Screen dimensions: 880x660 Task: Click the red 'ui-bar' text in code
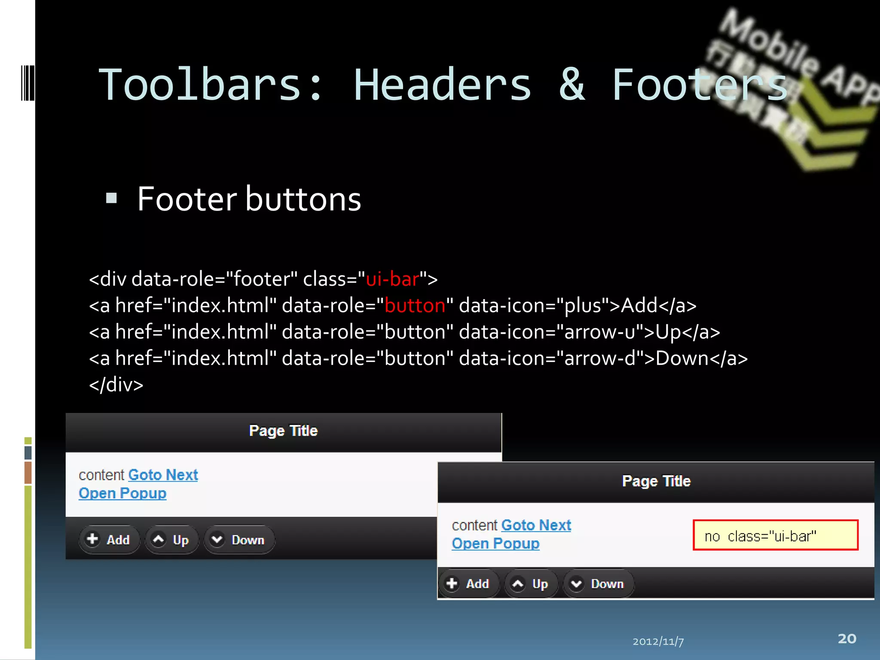pyautogui.click(x=392, y=279)
